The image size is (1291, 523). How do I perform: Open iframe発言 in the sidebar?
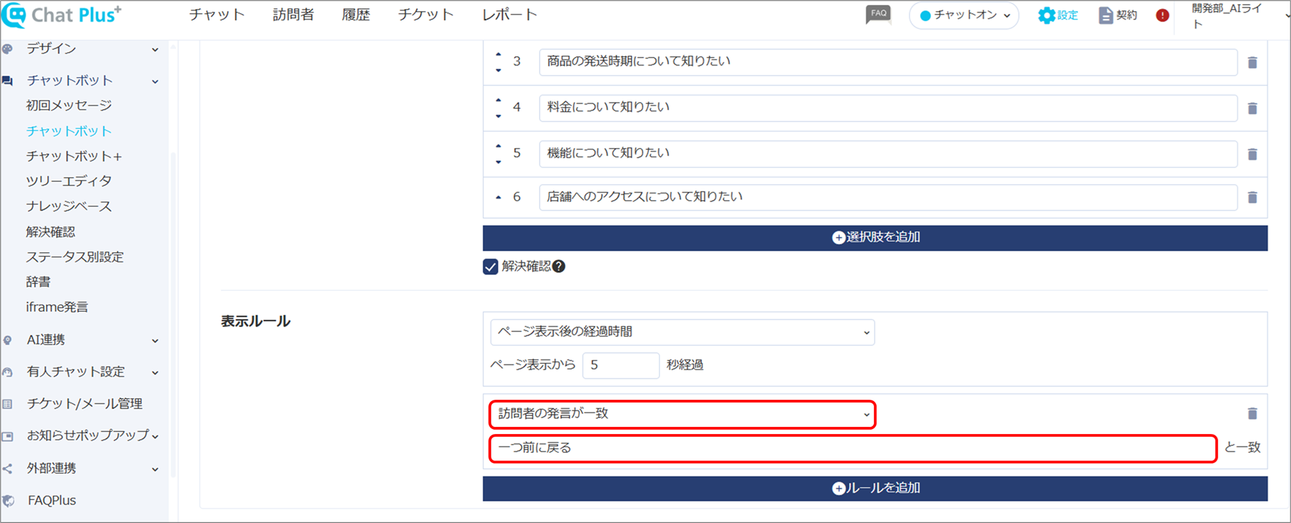click(57, 307)
